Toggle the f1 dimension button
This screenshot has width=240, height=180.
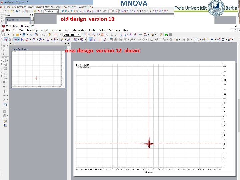click(6, 40)
